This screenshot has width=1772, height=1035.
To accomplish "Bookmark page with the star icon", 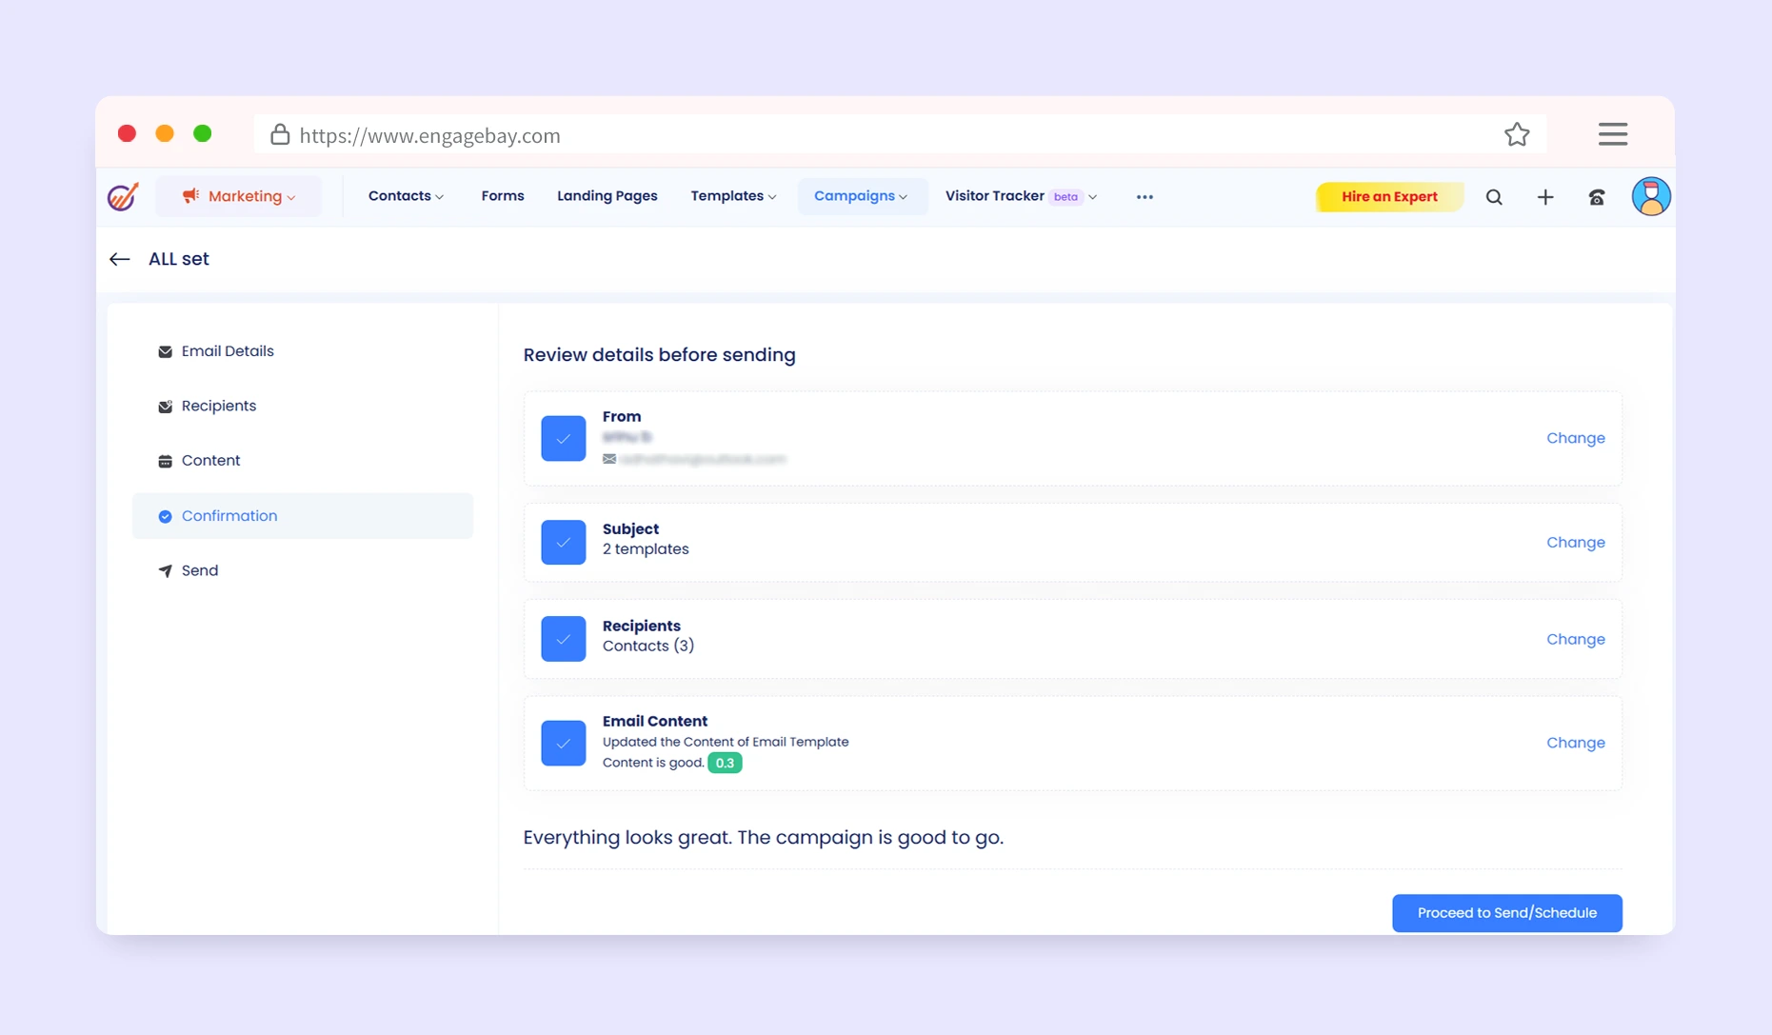I will (1517, 134).
